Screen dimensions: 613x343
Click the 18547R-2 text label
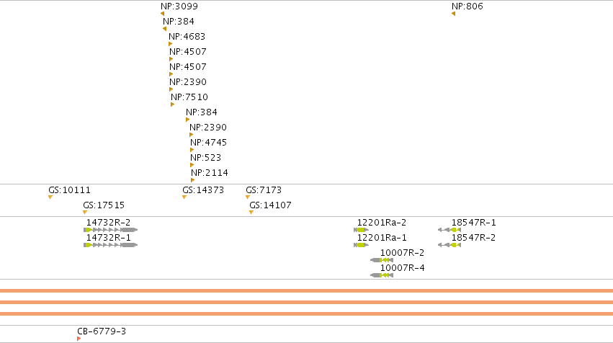[474, 238]
